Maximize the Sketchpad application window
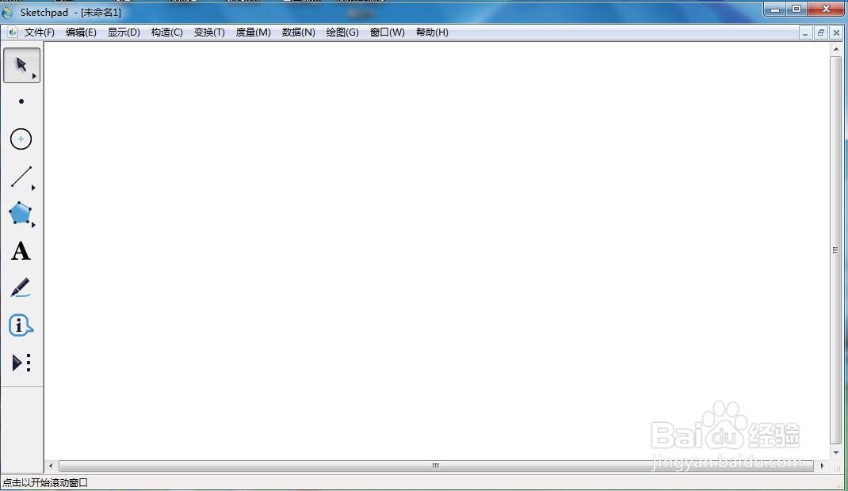The width and height of the screenshot is (848, 491). tap(796, 10)
